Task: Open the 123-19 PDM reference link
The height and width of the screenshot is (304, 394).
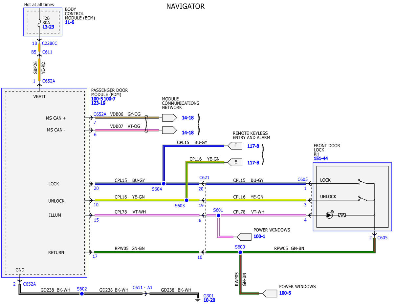Action: (98, 103)
